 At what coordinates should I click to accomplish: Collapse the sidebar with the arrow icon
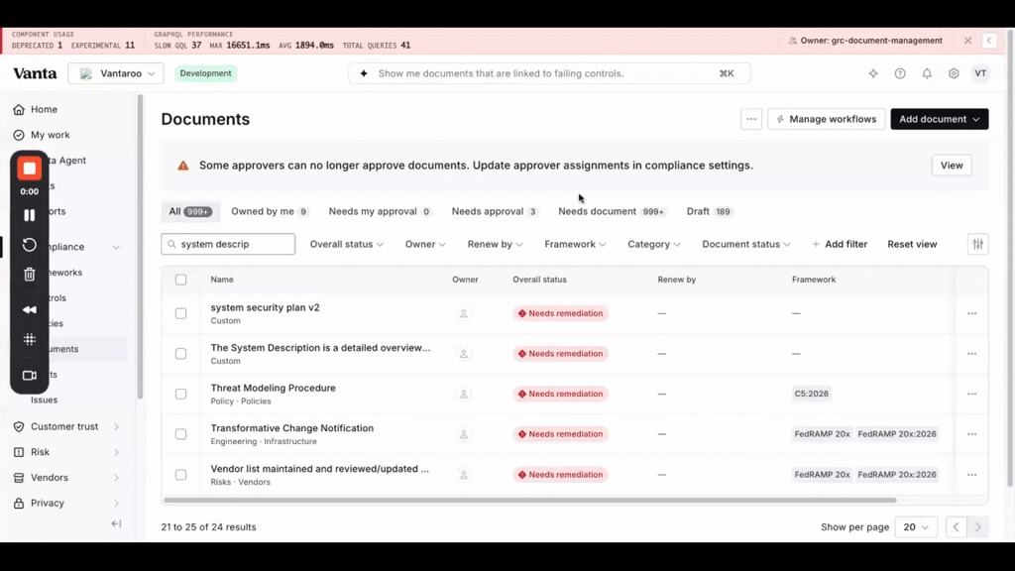117,523
